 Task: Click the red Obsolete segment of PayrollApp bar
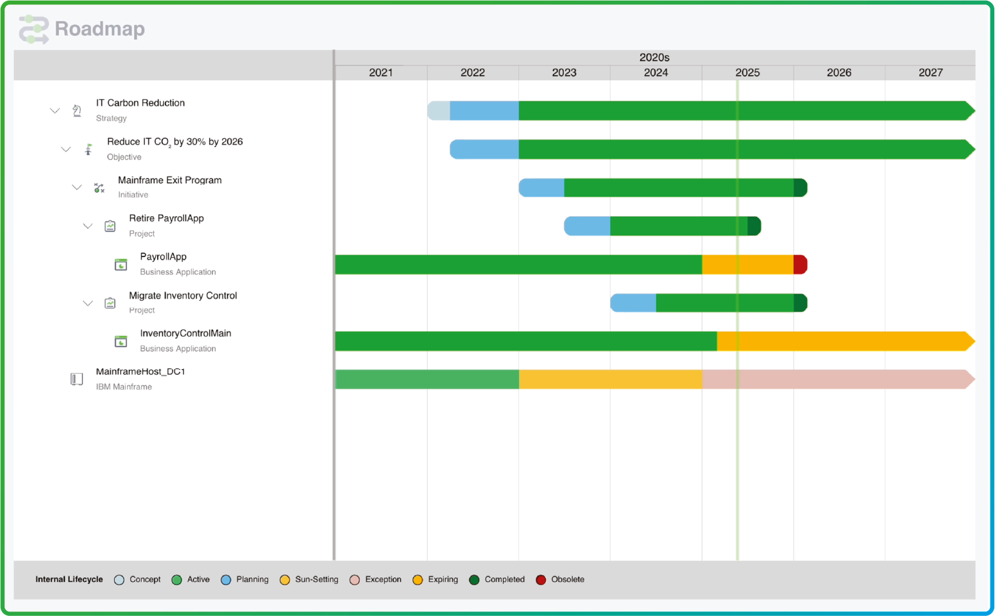(x=800, y=265)
